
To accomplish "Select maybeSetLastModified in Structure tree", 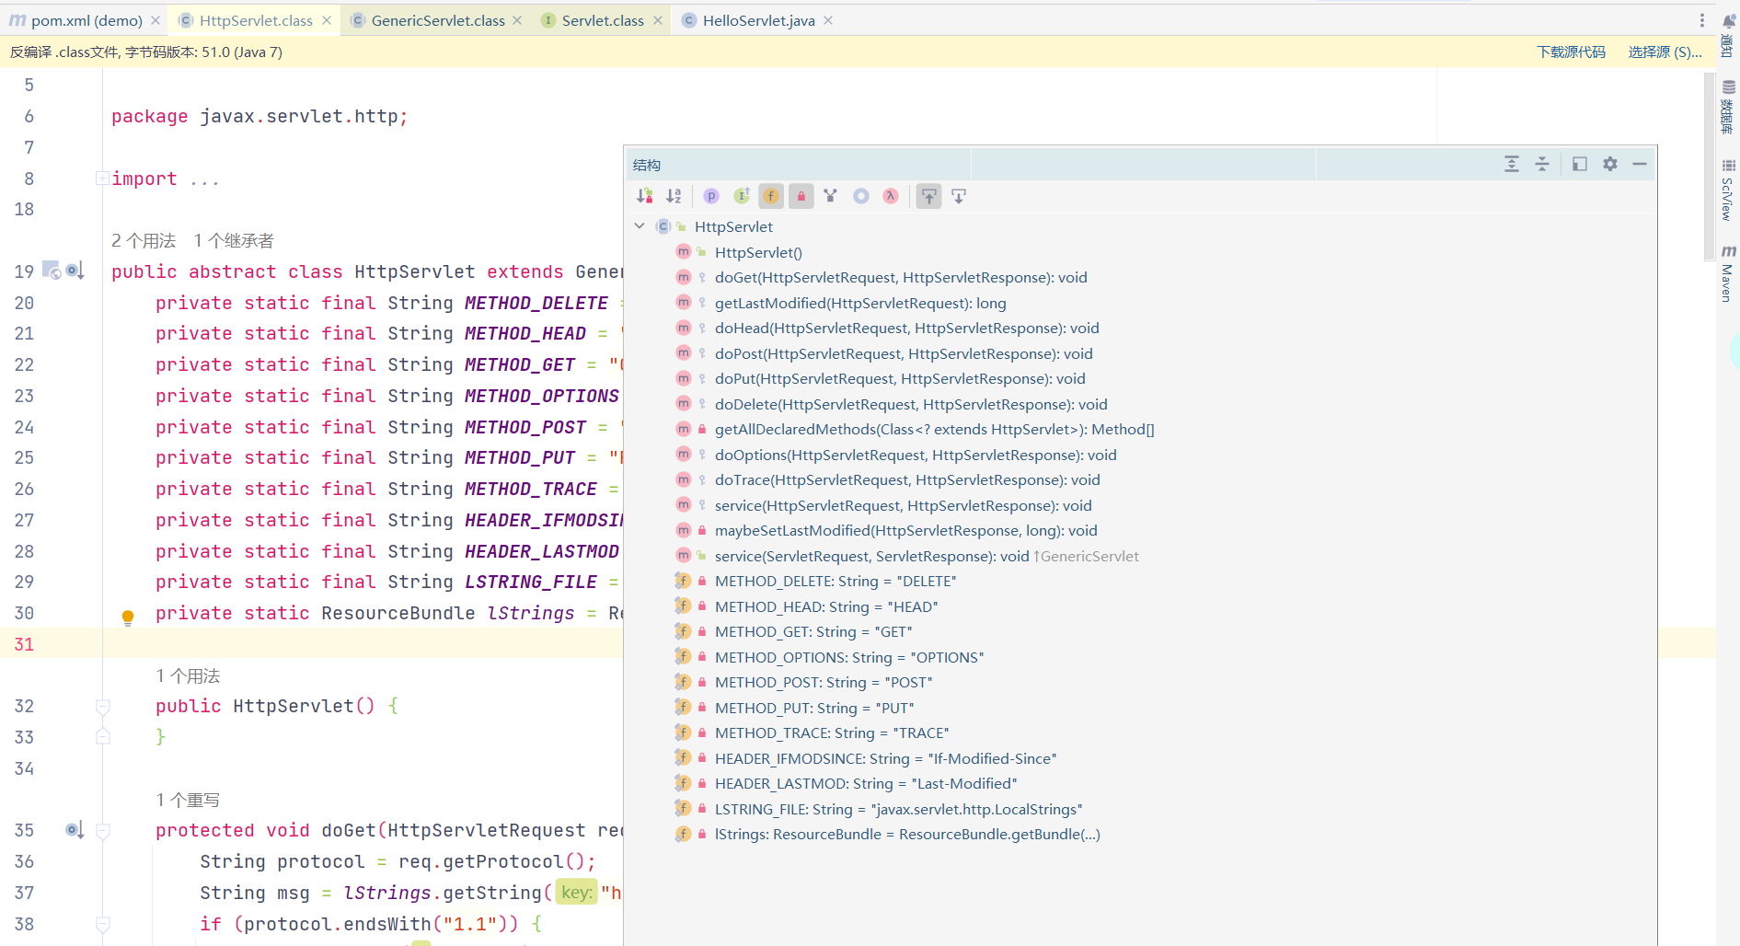I will click(905, 530).
